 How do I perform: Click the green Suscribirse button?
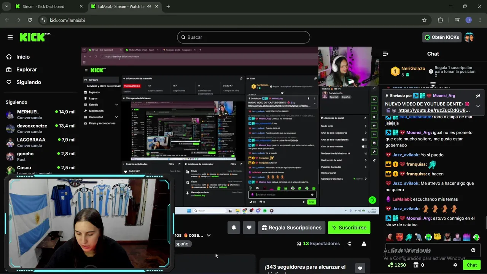click(349, 228)
